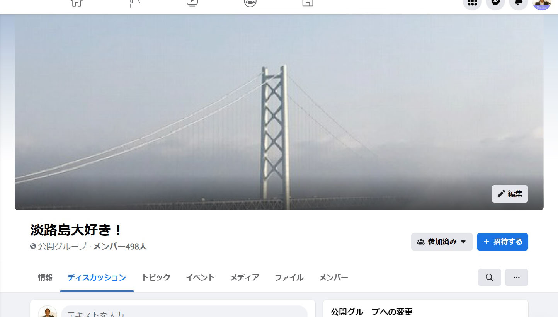Open the three-dot more options button
This screenshot has height=317, width=558.
(x=517, y=278)
